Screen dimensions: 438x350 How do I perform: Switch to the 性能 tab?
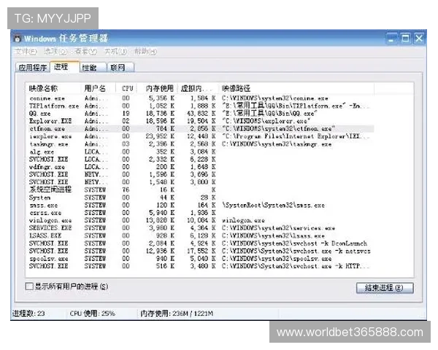click(x=93, y=68)
